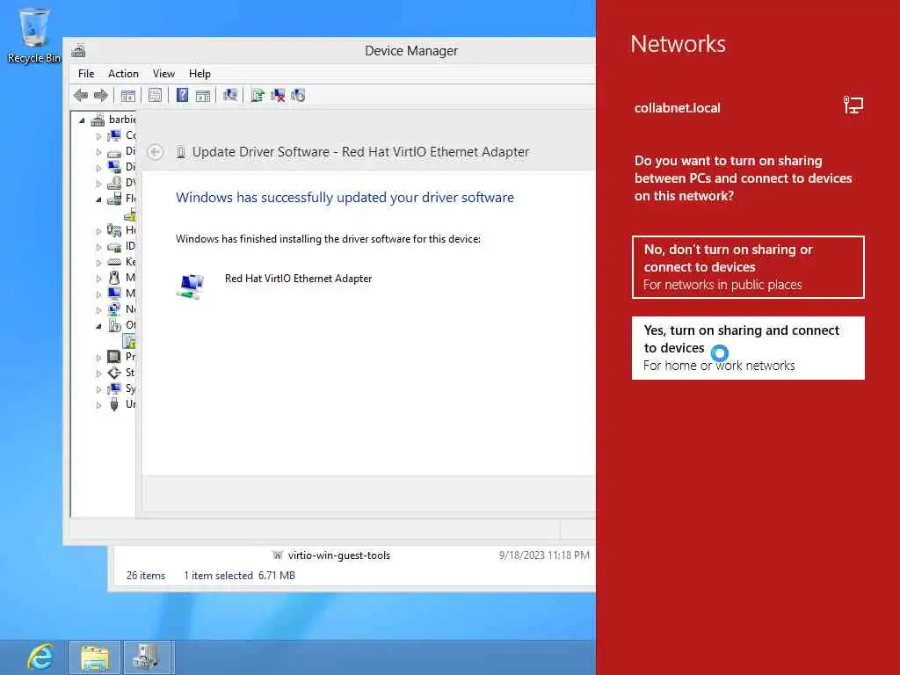Switch to Device Manager taskbar button
The image size is (900, 675).
pos(147,657)
